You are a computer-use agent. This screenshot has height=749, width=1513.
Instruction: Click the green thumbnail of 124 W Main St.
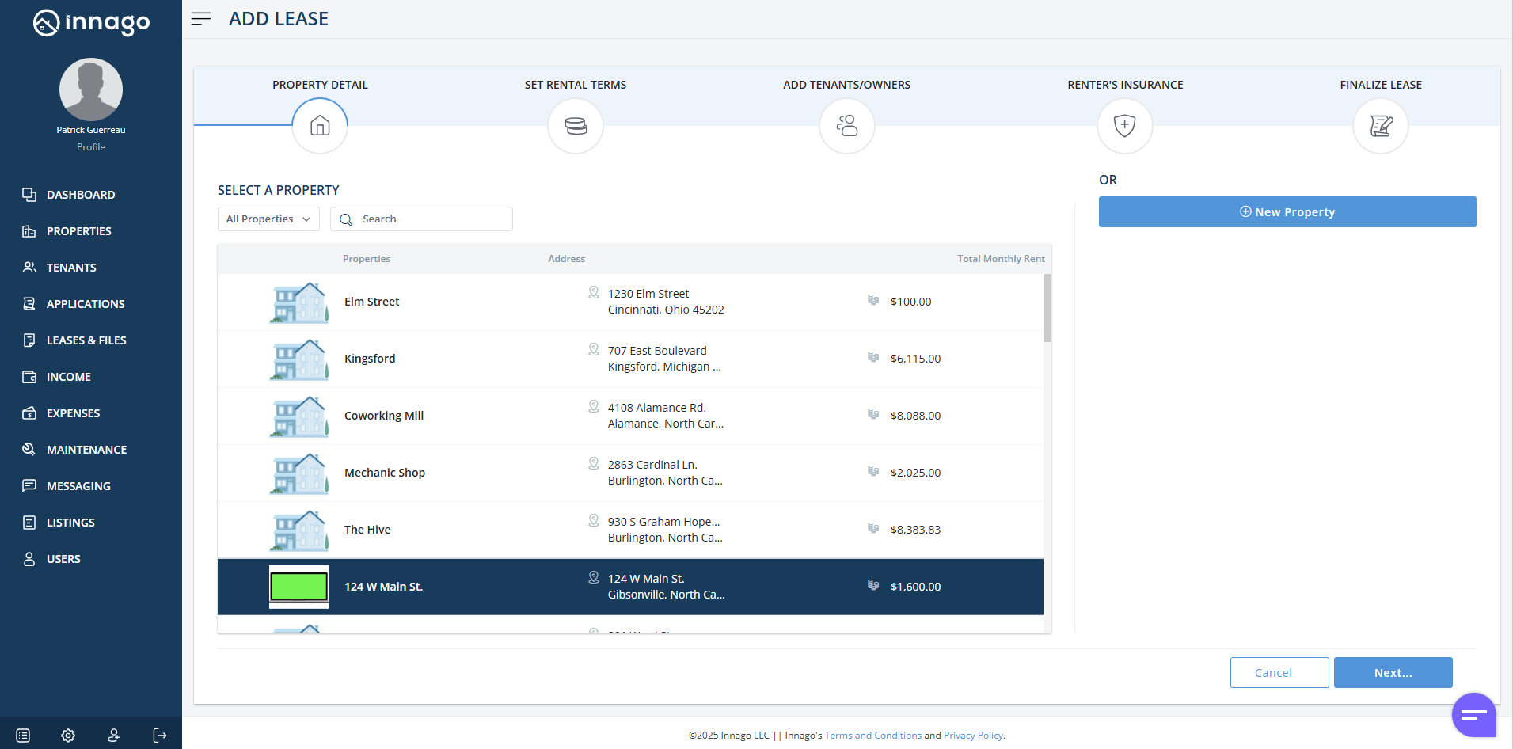point(299,587)
